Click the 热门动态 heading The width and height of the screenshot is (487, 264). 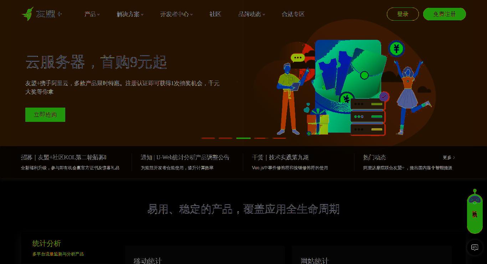coord(375,157)
